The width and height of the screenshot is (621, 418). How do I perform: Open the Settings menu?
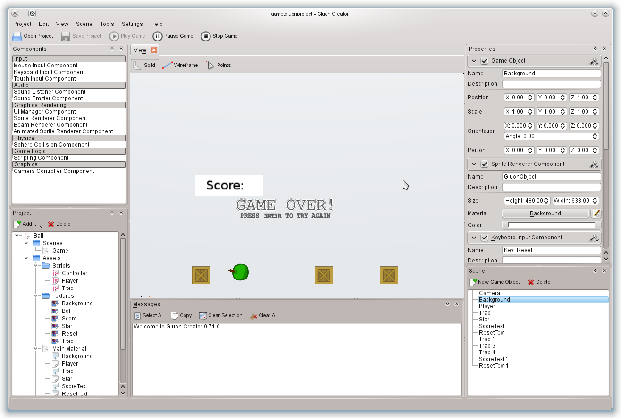pyautogui.click(x=132, y=24)
